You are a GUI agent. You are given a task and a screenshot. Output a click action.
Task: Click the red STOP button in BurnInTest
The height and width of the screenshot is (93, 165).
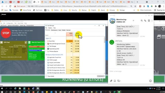pos(6,33)
